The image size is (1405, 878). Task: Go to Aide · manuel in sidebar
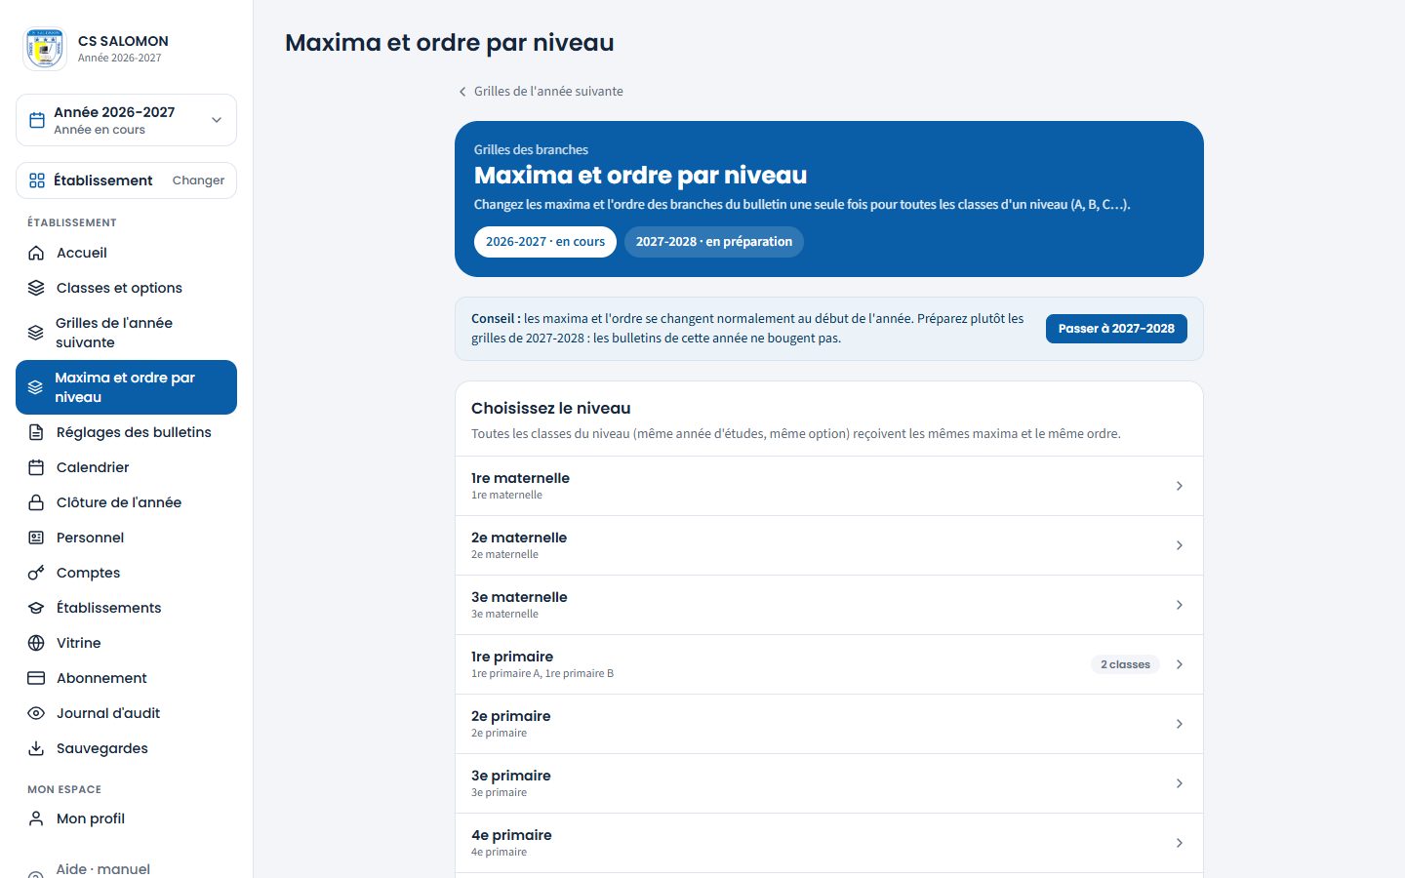pyautogui.click(x=103, y=868)
